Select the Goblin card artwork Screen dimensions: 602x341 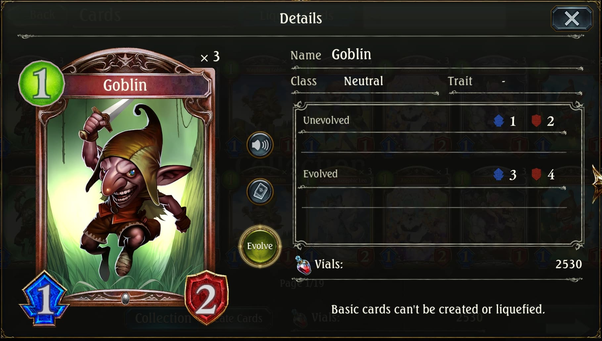[126, 192]
